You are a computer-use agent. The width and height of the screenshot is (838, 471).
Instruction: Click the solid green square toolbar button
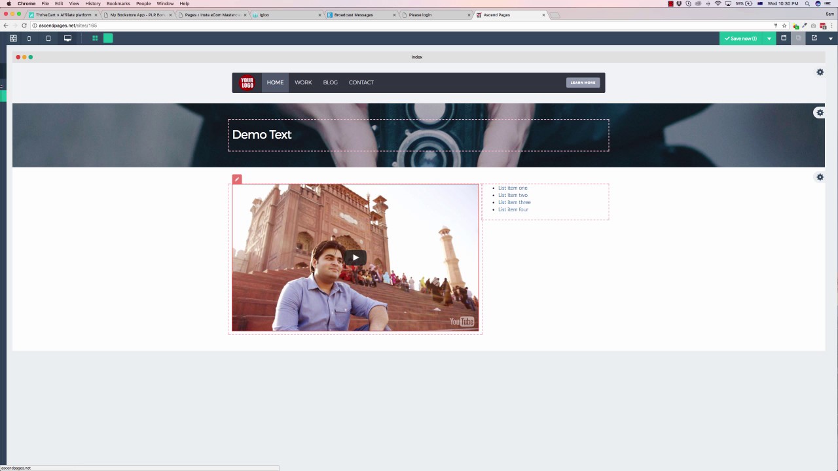point(108,39)
